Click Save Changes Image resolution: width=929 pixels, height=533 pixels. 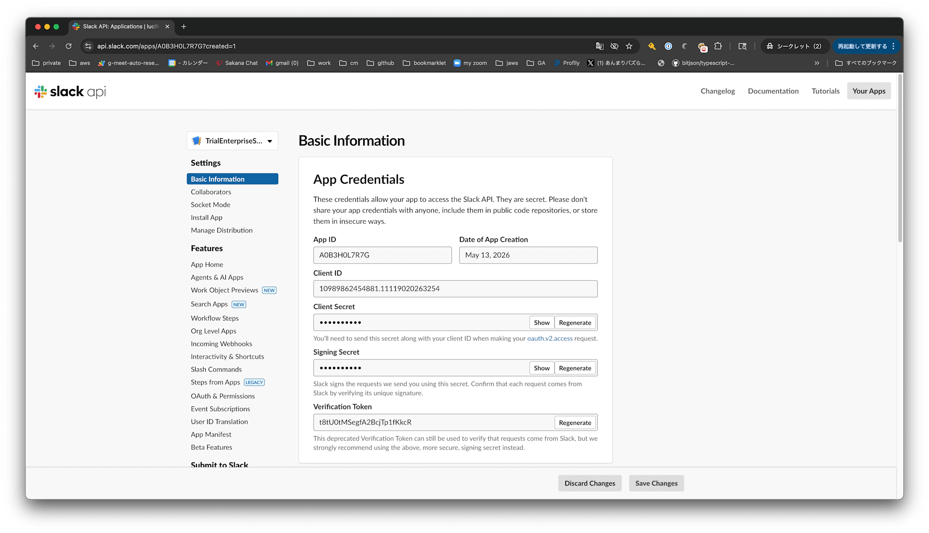tap(656, 483)
